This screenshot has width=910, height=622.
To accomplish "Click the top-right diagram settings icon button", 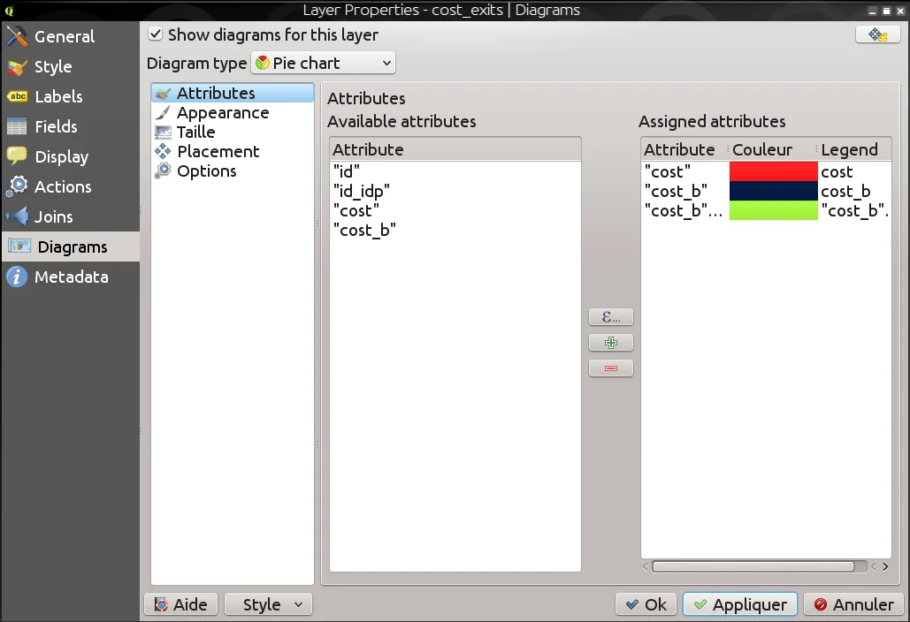I will point(877,34).
